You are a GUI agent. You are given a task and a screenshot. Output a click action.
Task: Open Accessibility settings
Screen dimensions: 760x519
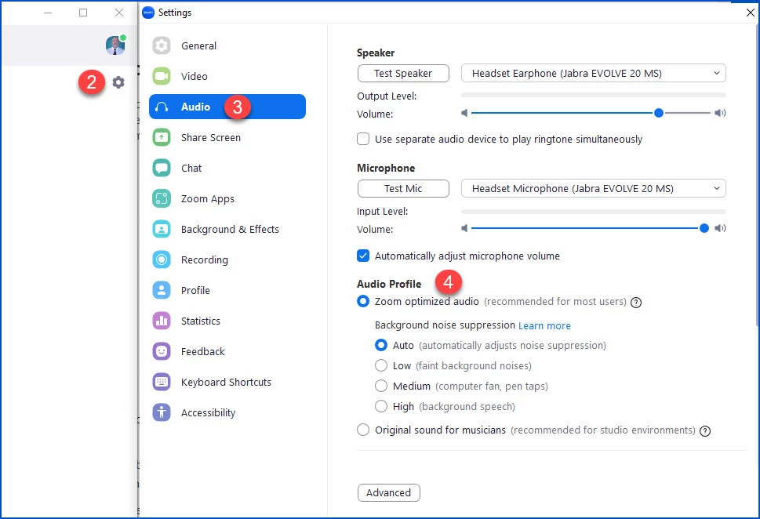[209, 412]
